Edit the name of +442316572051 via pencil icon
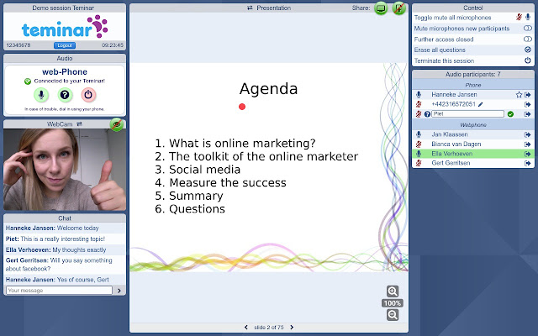538x336 pixels. tap(480, 104)
